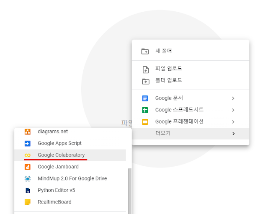This screenshot has height=214, width=268.
Task: Click the submenu vertical scrollbar
Action: coord(130,191)
